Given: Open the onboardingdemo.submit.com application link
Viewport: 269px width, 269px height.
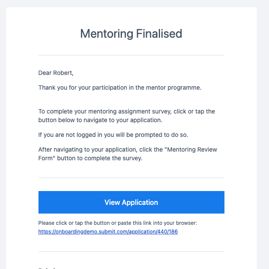Looking at the screenshot, I should pos(108,231).
